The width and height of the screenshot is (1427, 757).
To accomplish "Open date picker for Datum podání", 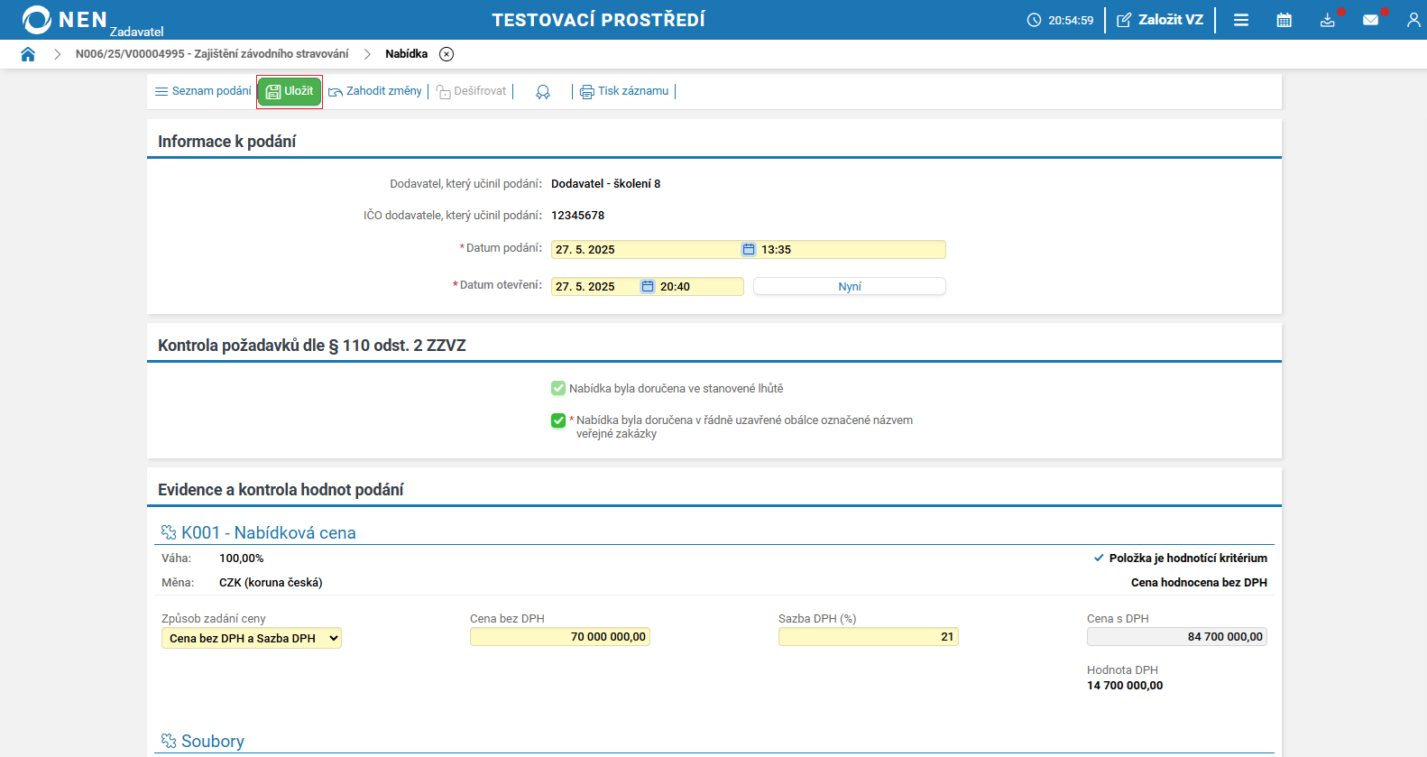I will [x=749, y=250].
